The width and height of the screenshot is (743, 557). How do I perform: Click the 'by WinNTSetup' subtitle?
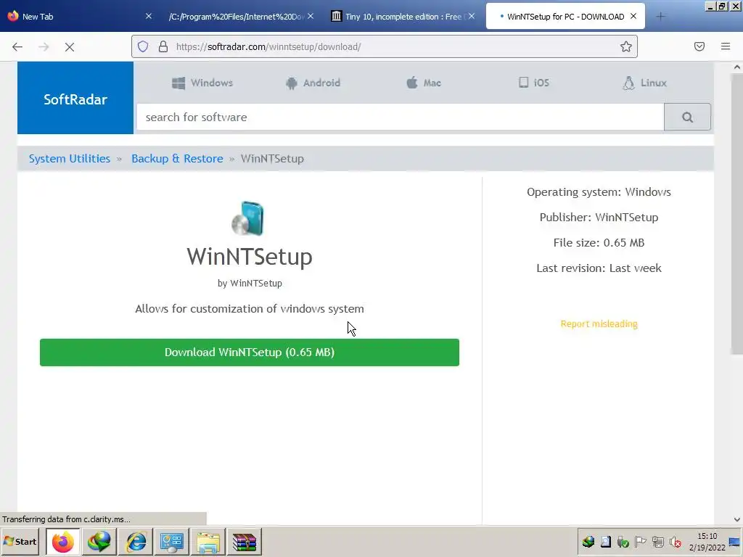tap(250, 284)
